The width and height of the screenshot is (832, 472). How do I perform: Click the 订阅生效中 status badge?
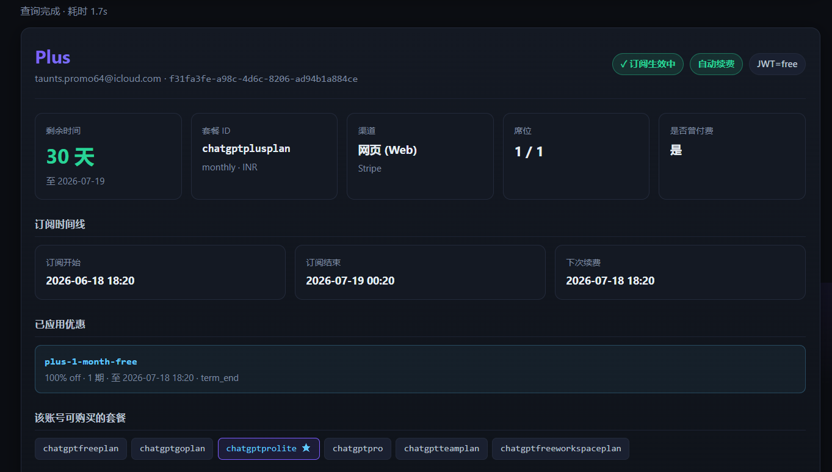pyautogui.click(x=648, y=64)
